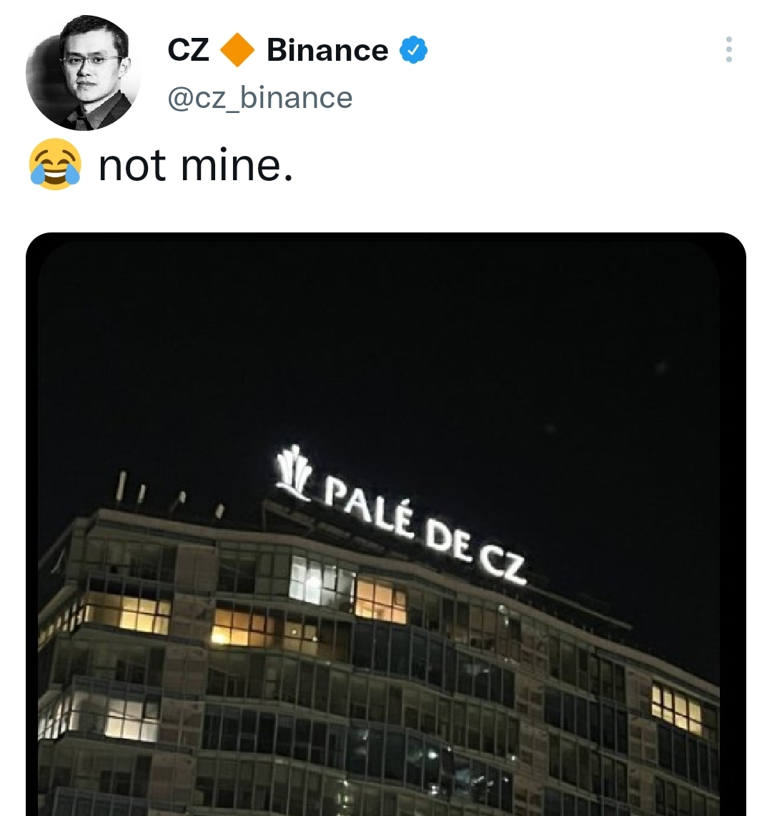Click the laughing tears emoji in tweet
This screenshot has width=772, height=816.
(55, 164)
